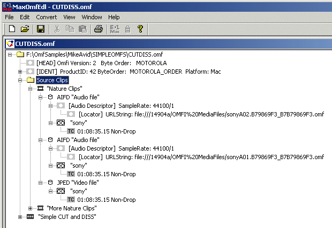Expand the [IDENT] ProductID node
The width and height of the screenshot is (332, 228).
coord(20,72)
